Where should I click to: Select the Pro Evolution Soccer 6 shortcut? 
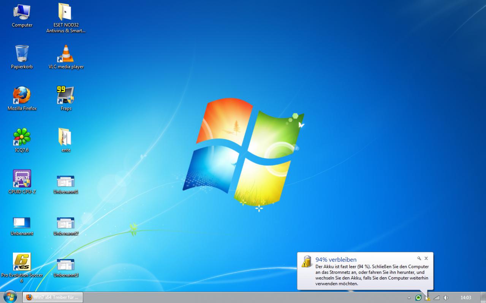click(22, 268)
